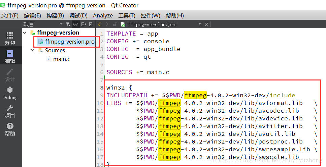The width and height of the screenshot is (326, 167).
Task: Click 'avdevice.lib' on line 12
Action: [281, 118]
